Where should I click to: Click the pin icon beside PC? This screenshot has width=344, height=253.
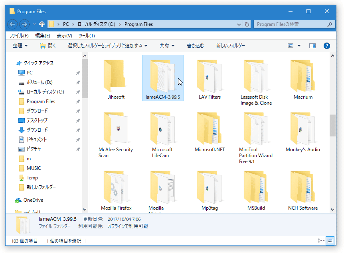tap(78, 73)
